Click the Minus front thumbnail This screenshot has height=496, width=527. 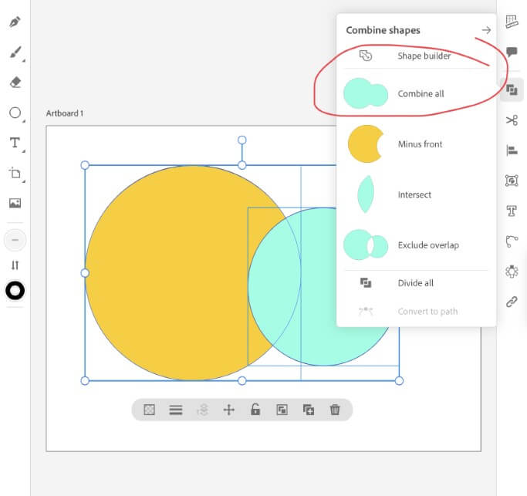pos(366,143)
